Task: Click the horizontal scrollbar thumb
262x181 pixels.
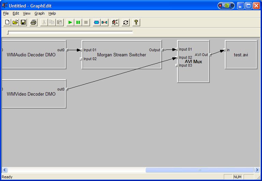Action: point(200,170)
